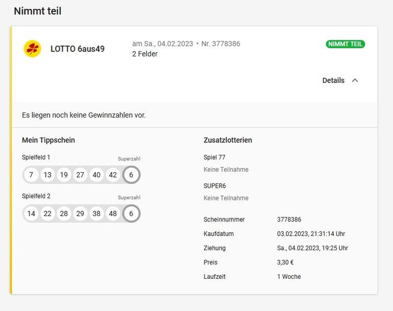Viewport: 393px width, 311px height.
Task: Click the Spielfeld 2 label
Action: (36, 196)
